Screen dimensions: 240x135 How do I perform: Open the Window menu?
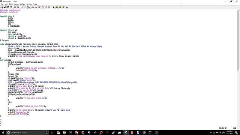tap(29, 4)
